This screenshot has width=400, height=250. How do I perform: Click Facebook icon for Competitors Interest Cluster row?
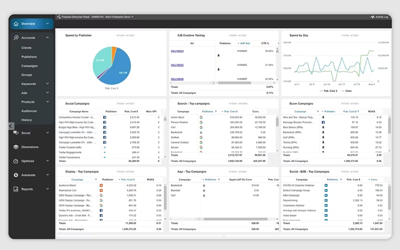click(104, 117)
